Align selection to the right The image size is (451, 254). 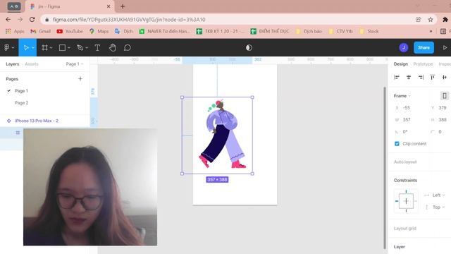click(x=421, y=77)
